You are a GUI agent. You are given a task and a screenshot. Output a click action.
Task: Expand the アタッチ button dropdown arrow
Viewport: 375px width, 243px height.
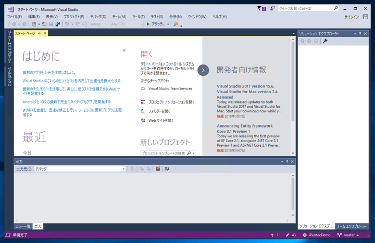(168, 24)
